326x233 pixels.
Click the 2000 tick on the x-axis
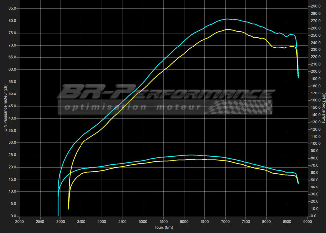(x=19, y=222)
